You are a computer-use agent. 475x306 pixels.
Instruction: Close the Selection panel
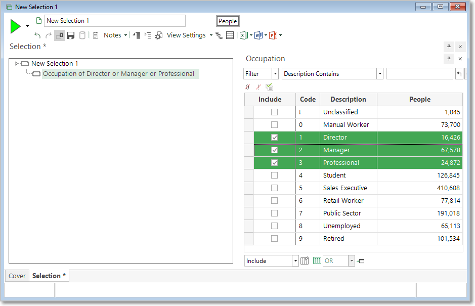(x=460, y=47)
